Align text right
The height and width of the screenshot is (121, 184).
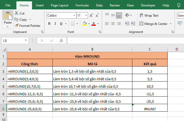click(119, 24)
